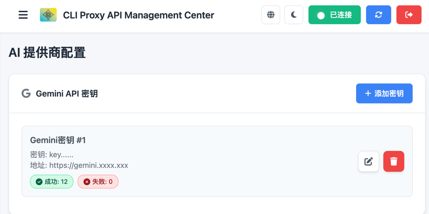This screenshot has height=214, width=429.
Task: Log out using the red exit icon
Action: pos(409,15)
